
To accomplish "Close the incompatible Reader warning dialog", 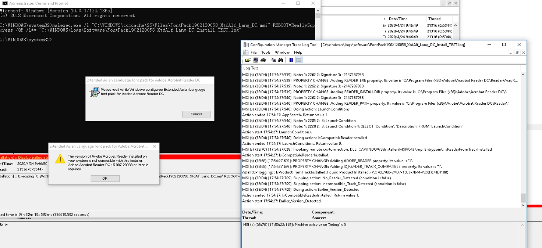I will point(155,146).
